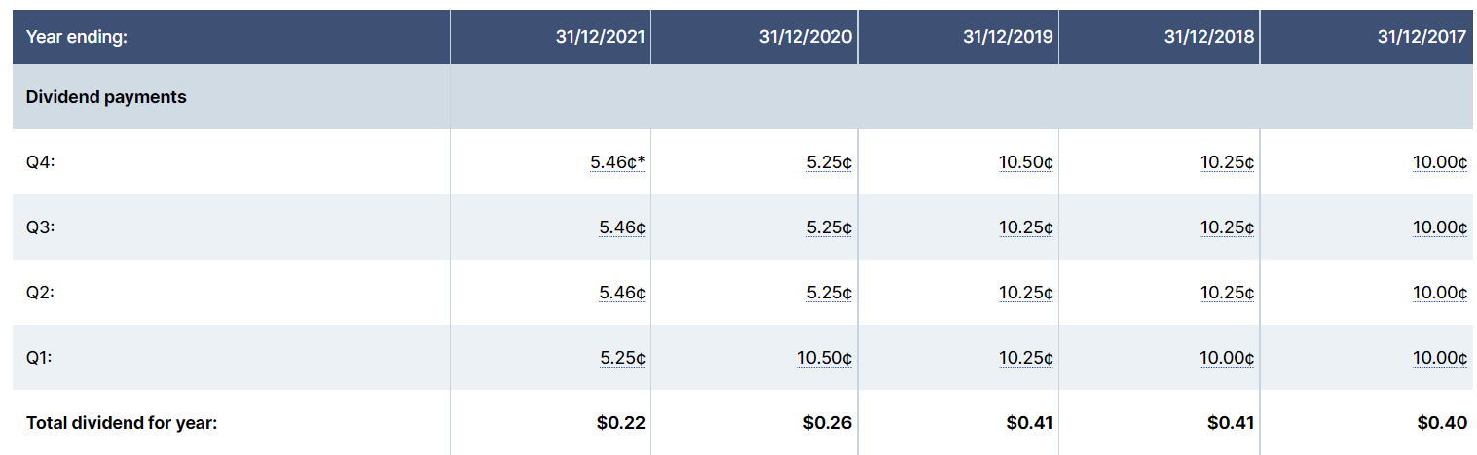Viewport: 1477px width, 455px height.
Task: Click the Q4 2019 dividend 10.50¢
Action: coord(1025,163)
